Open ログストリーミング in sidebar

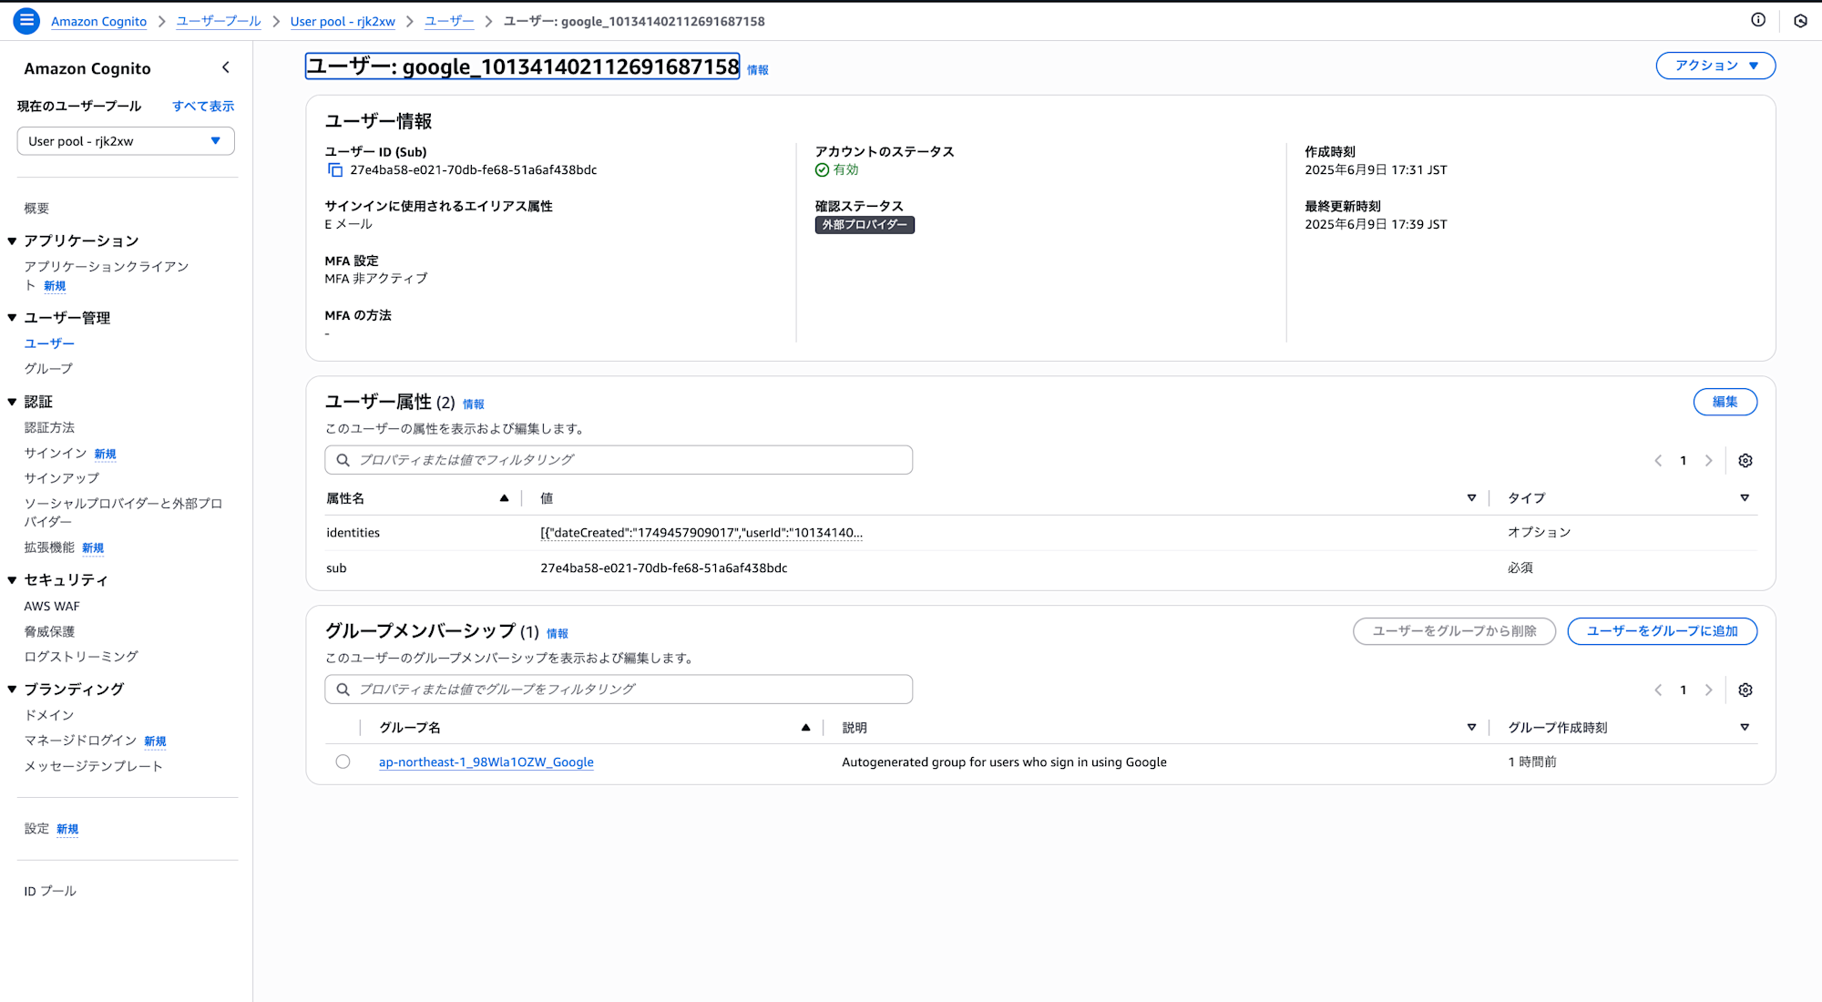[x=81, y=657]
